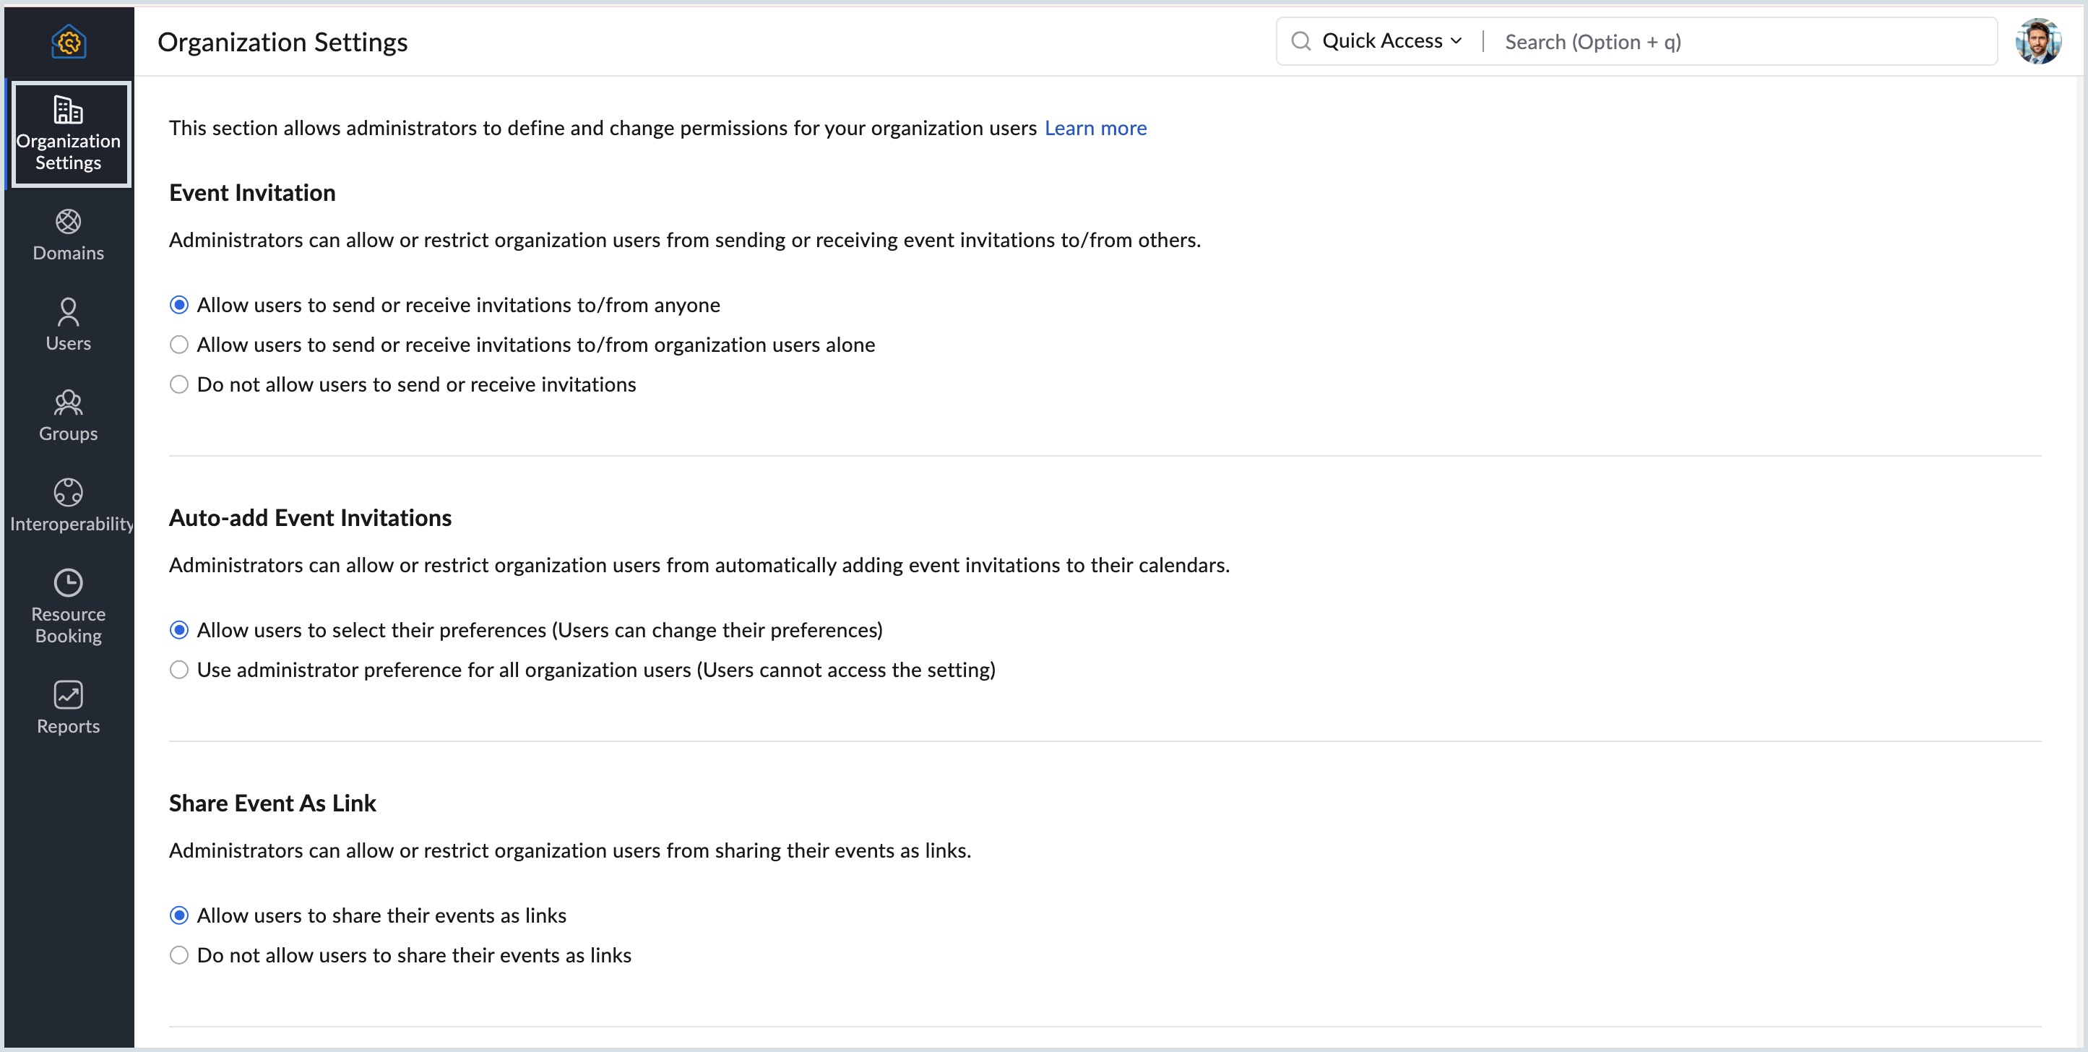Image resolution: width=2088 pixels, height=1052 pixels.
Task: Select allow users to share events as links
Action: [179, 915]
